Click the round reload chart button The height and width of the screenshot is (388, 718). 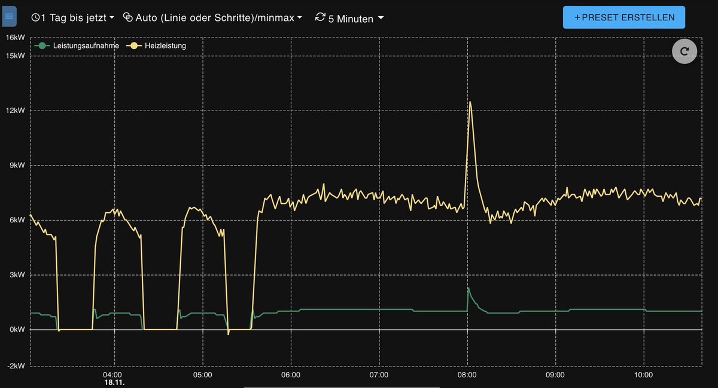pyautogui.click(x=684, y=51)
